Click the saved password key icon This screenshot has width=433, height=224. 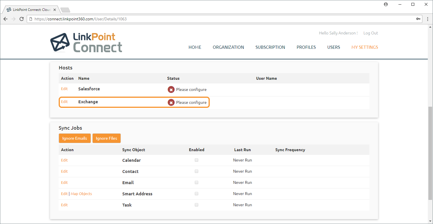[418, 19]
